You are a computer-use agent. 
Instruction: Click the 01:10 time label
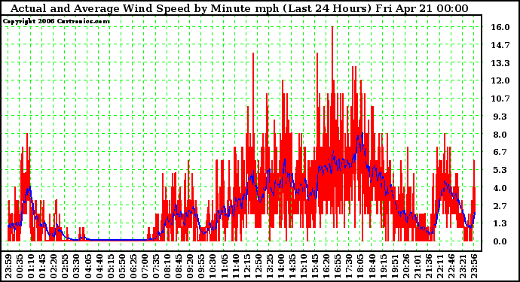(31, 266)
